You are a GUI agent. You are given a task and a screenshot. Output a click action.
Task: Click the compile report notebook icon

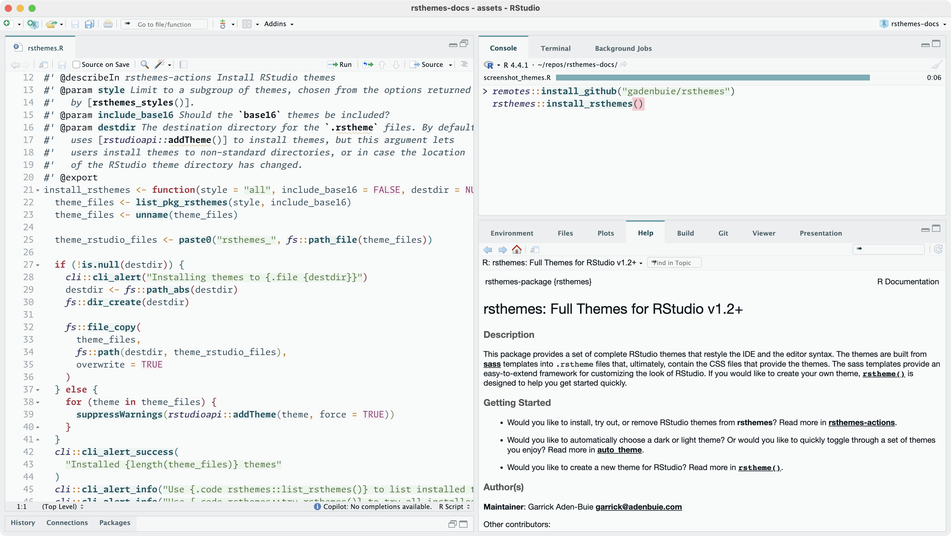tap(184, 65)
